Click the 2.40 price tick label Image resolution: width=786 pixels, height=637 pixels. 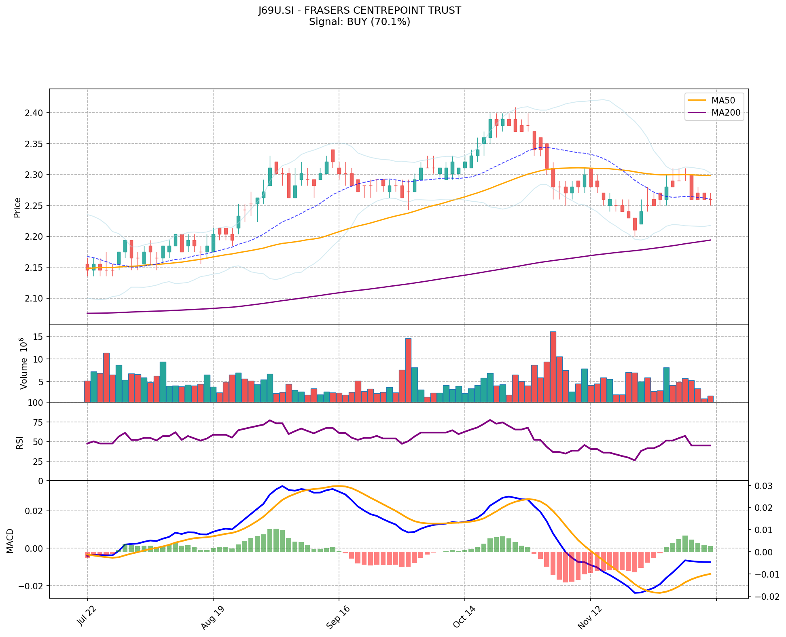tap(34, 112)
